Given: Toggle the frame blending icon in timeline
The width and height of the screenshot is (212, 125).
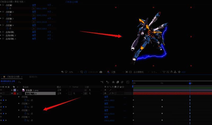Looking at the screenshot, I should pos(118,82).
